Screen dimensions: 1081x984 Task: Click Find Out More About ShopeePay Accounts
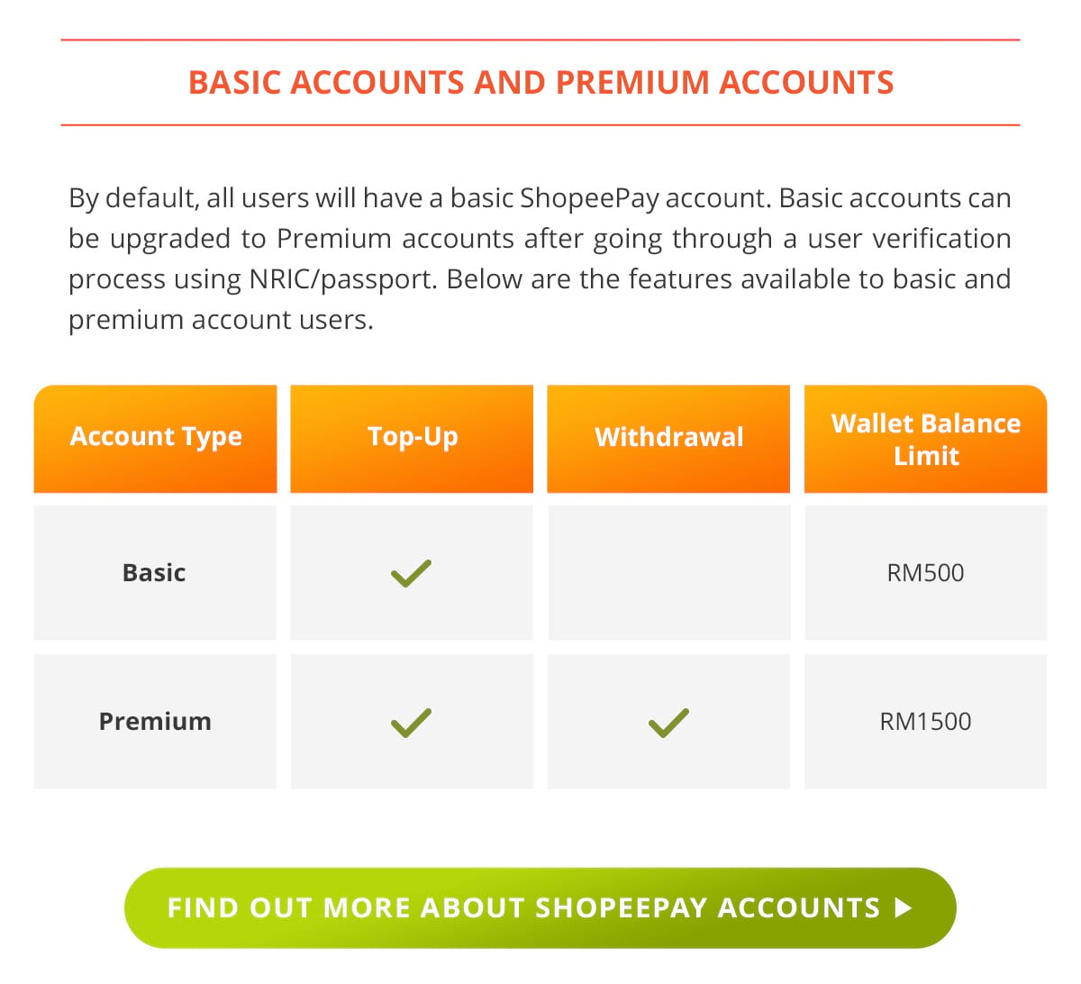click(x=523, y=907)
